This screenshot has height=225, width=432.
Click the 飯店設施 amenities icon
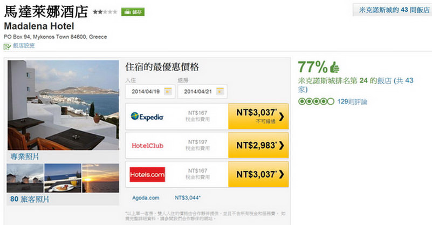pyautogui.click(x=7, y=46)
